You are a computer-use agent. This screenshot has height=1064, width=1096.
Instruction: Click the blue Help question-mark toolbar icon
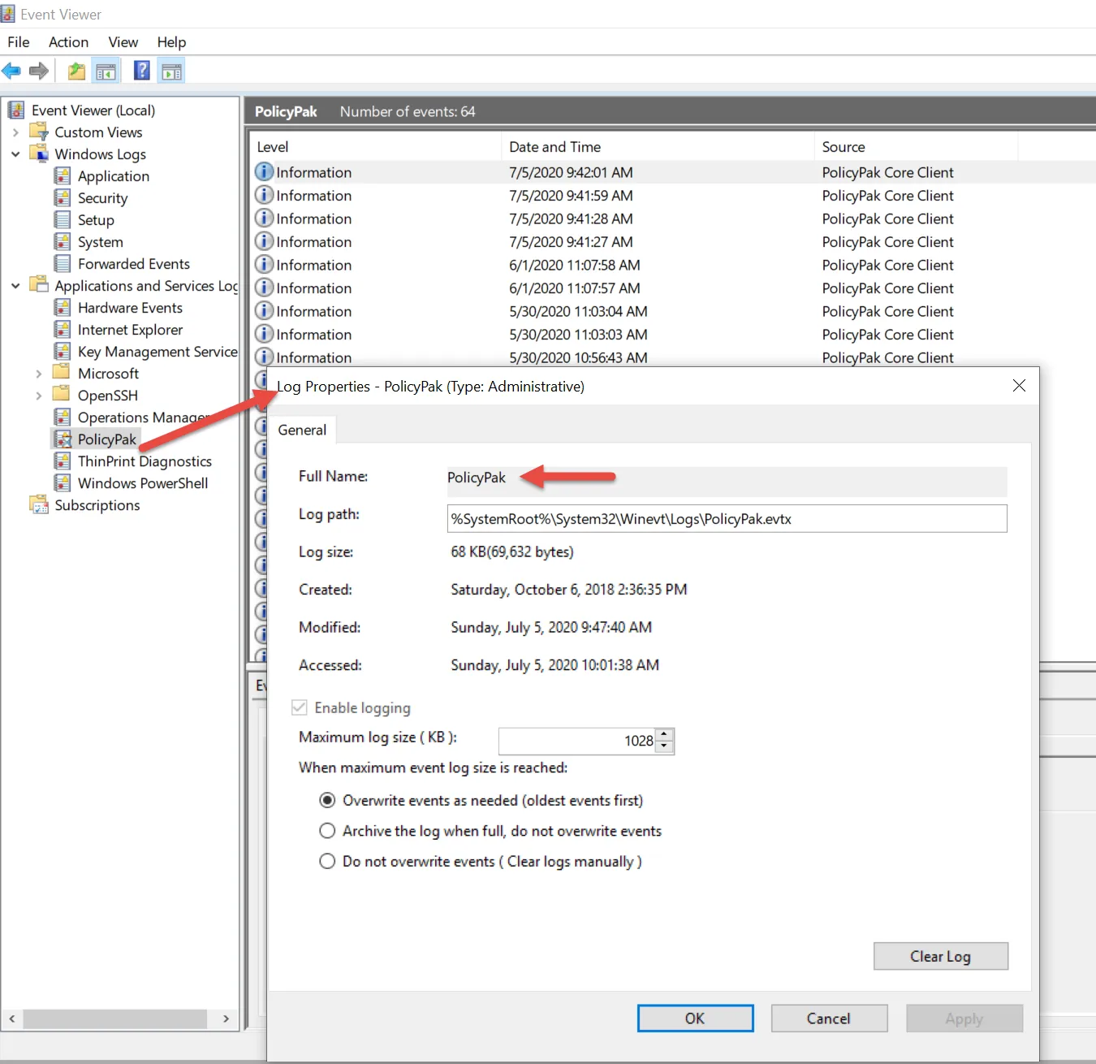(x=142, y=71)
